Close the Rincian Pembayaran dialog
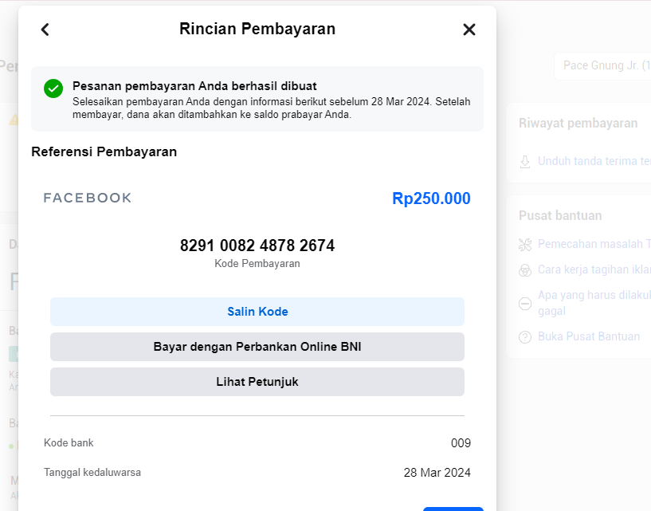Screen dimensions: 651x511 coord(469,29)
